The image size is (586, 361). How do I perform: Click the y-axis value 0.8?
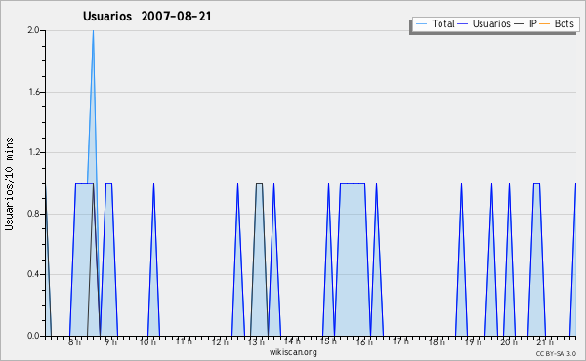click(x=33, y=214)
